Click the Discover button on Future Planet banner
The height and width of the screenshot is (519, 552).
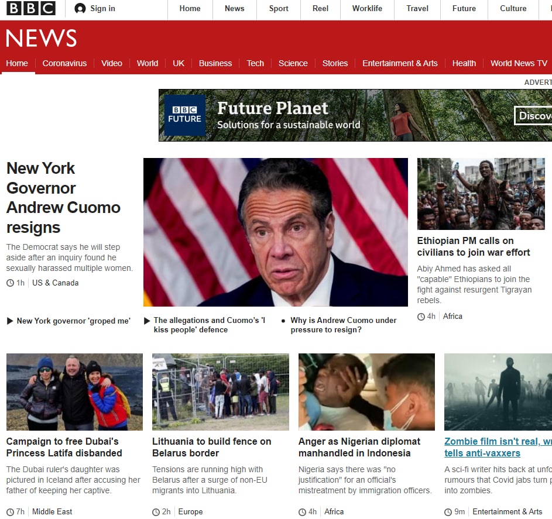(x=533, y=115)
